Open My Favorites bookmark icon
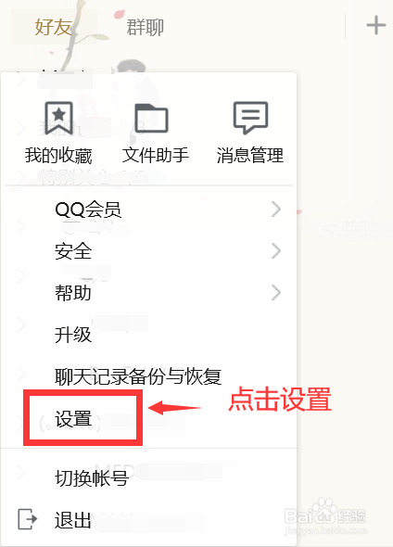393x547 pixels. (59, 119)
